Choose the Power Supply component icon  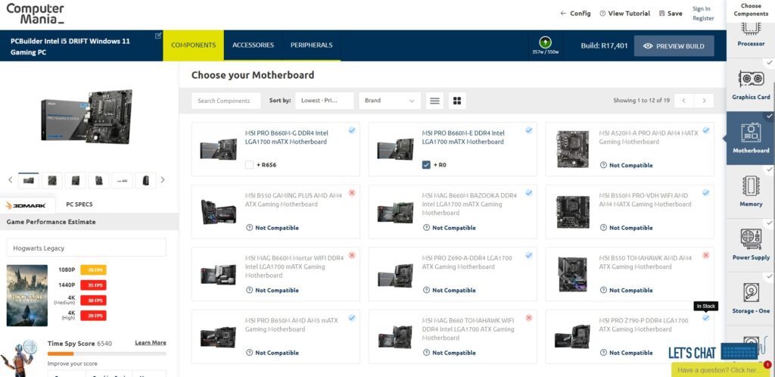click(x=750, y=240)
